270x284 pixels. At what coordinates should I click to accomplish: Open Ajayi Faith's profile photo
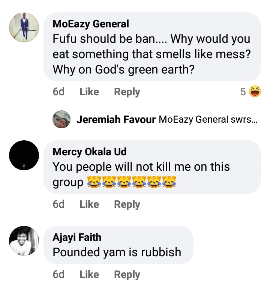[x=24, y=241]
